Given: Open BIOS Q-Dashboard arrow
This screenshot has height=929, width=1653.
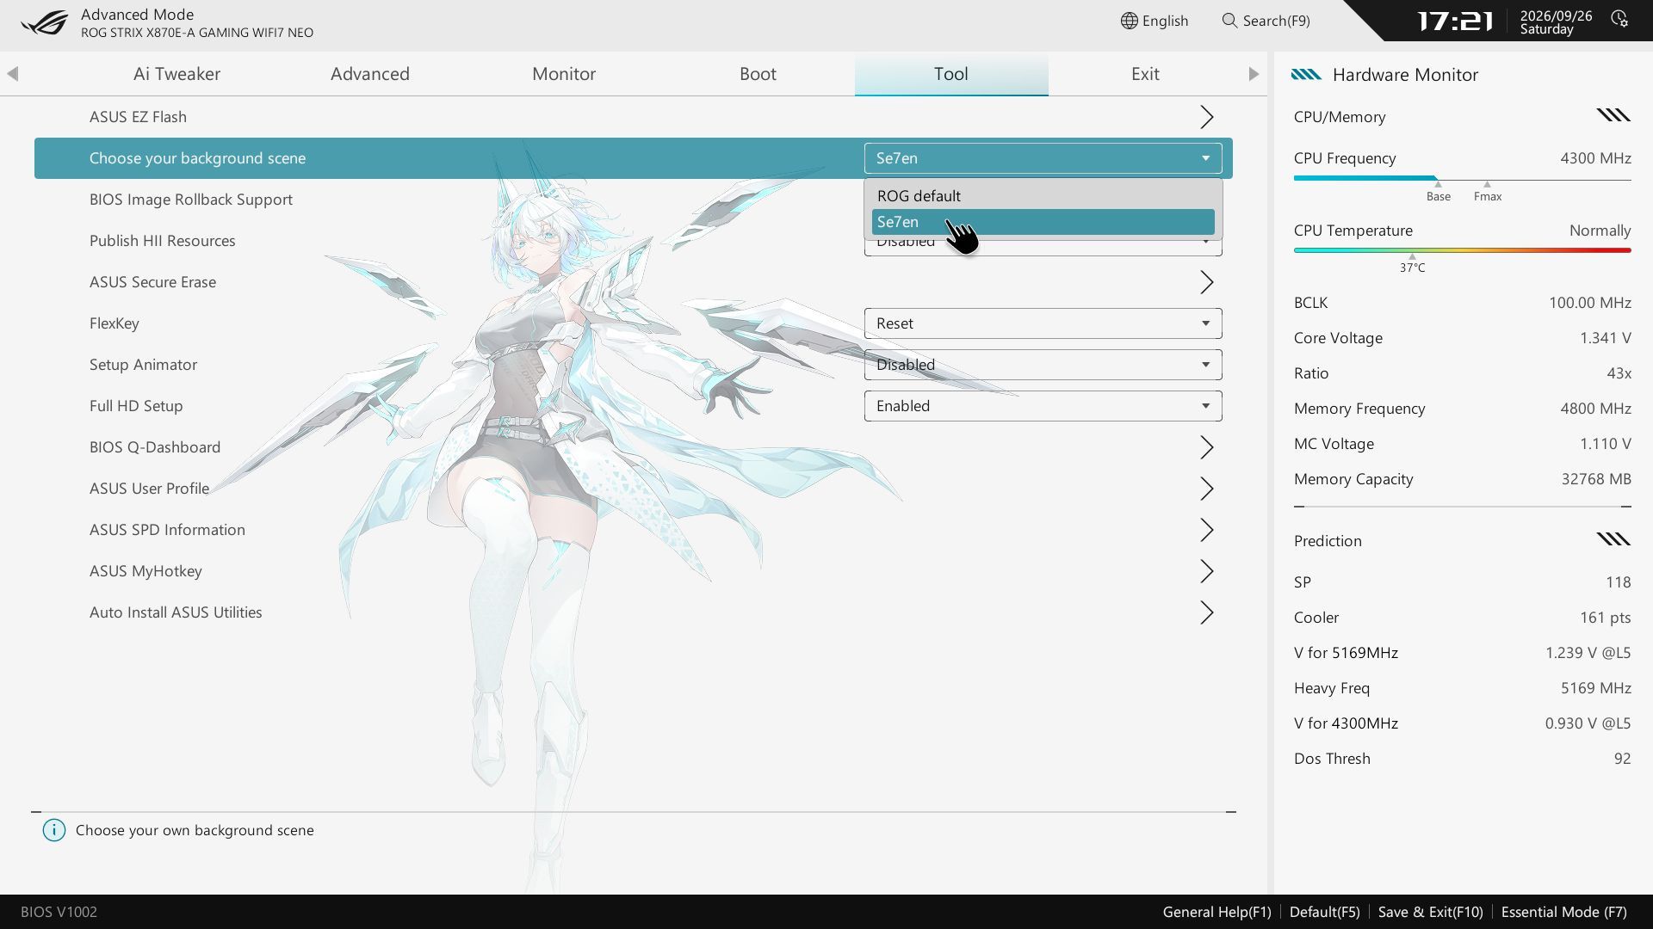Looking at the screenshot, I should [x=1207, y=447].
